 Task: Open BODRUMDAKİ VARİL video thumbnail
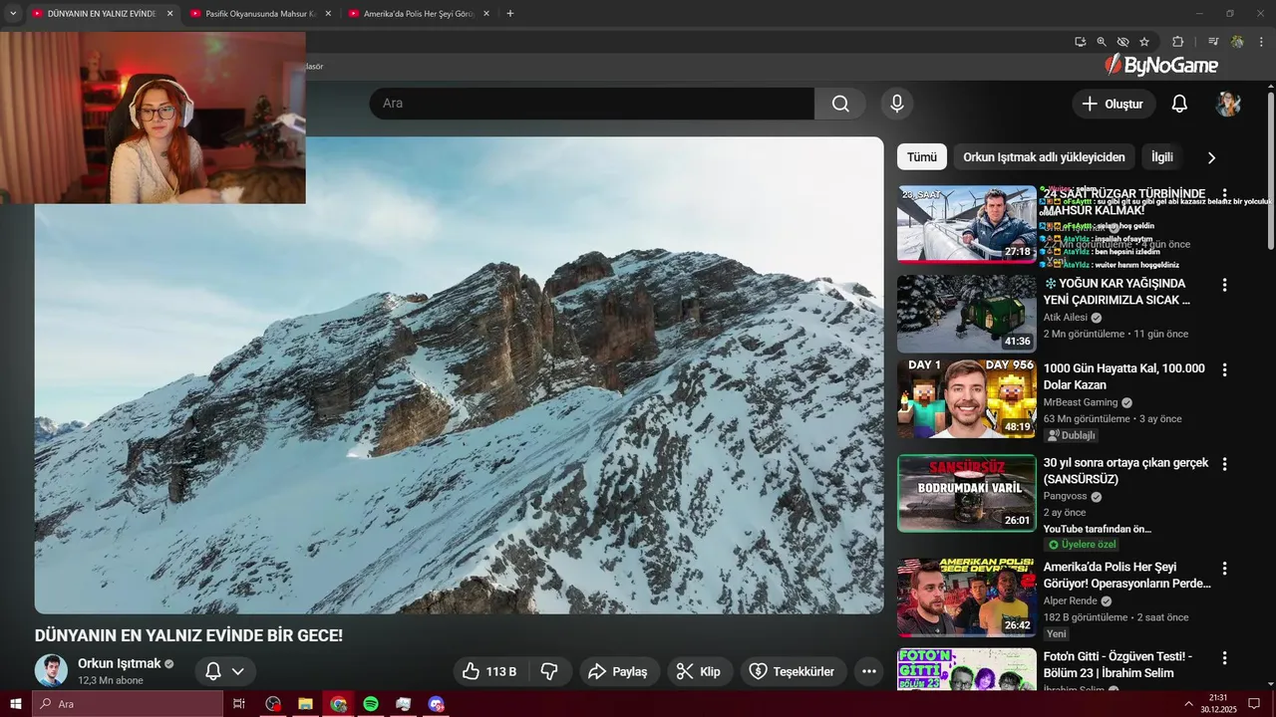tap(967, 493)
